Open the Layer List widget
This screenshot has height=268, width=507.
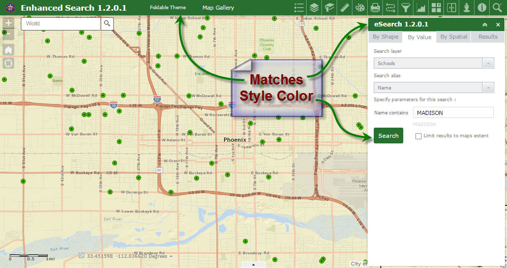click(x=314, y=8)
